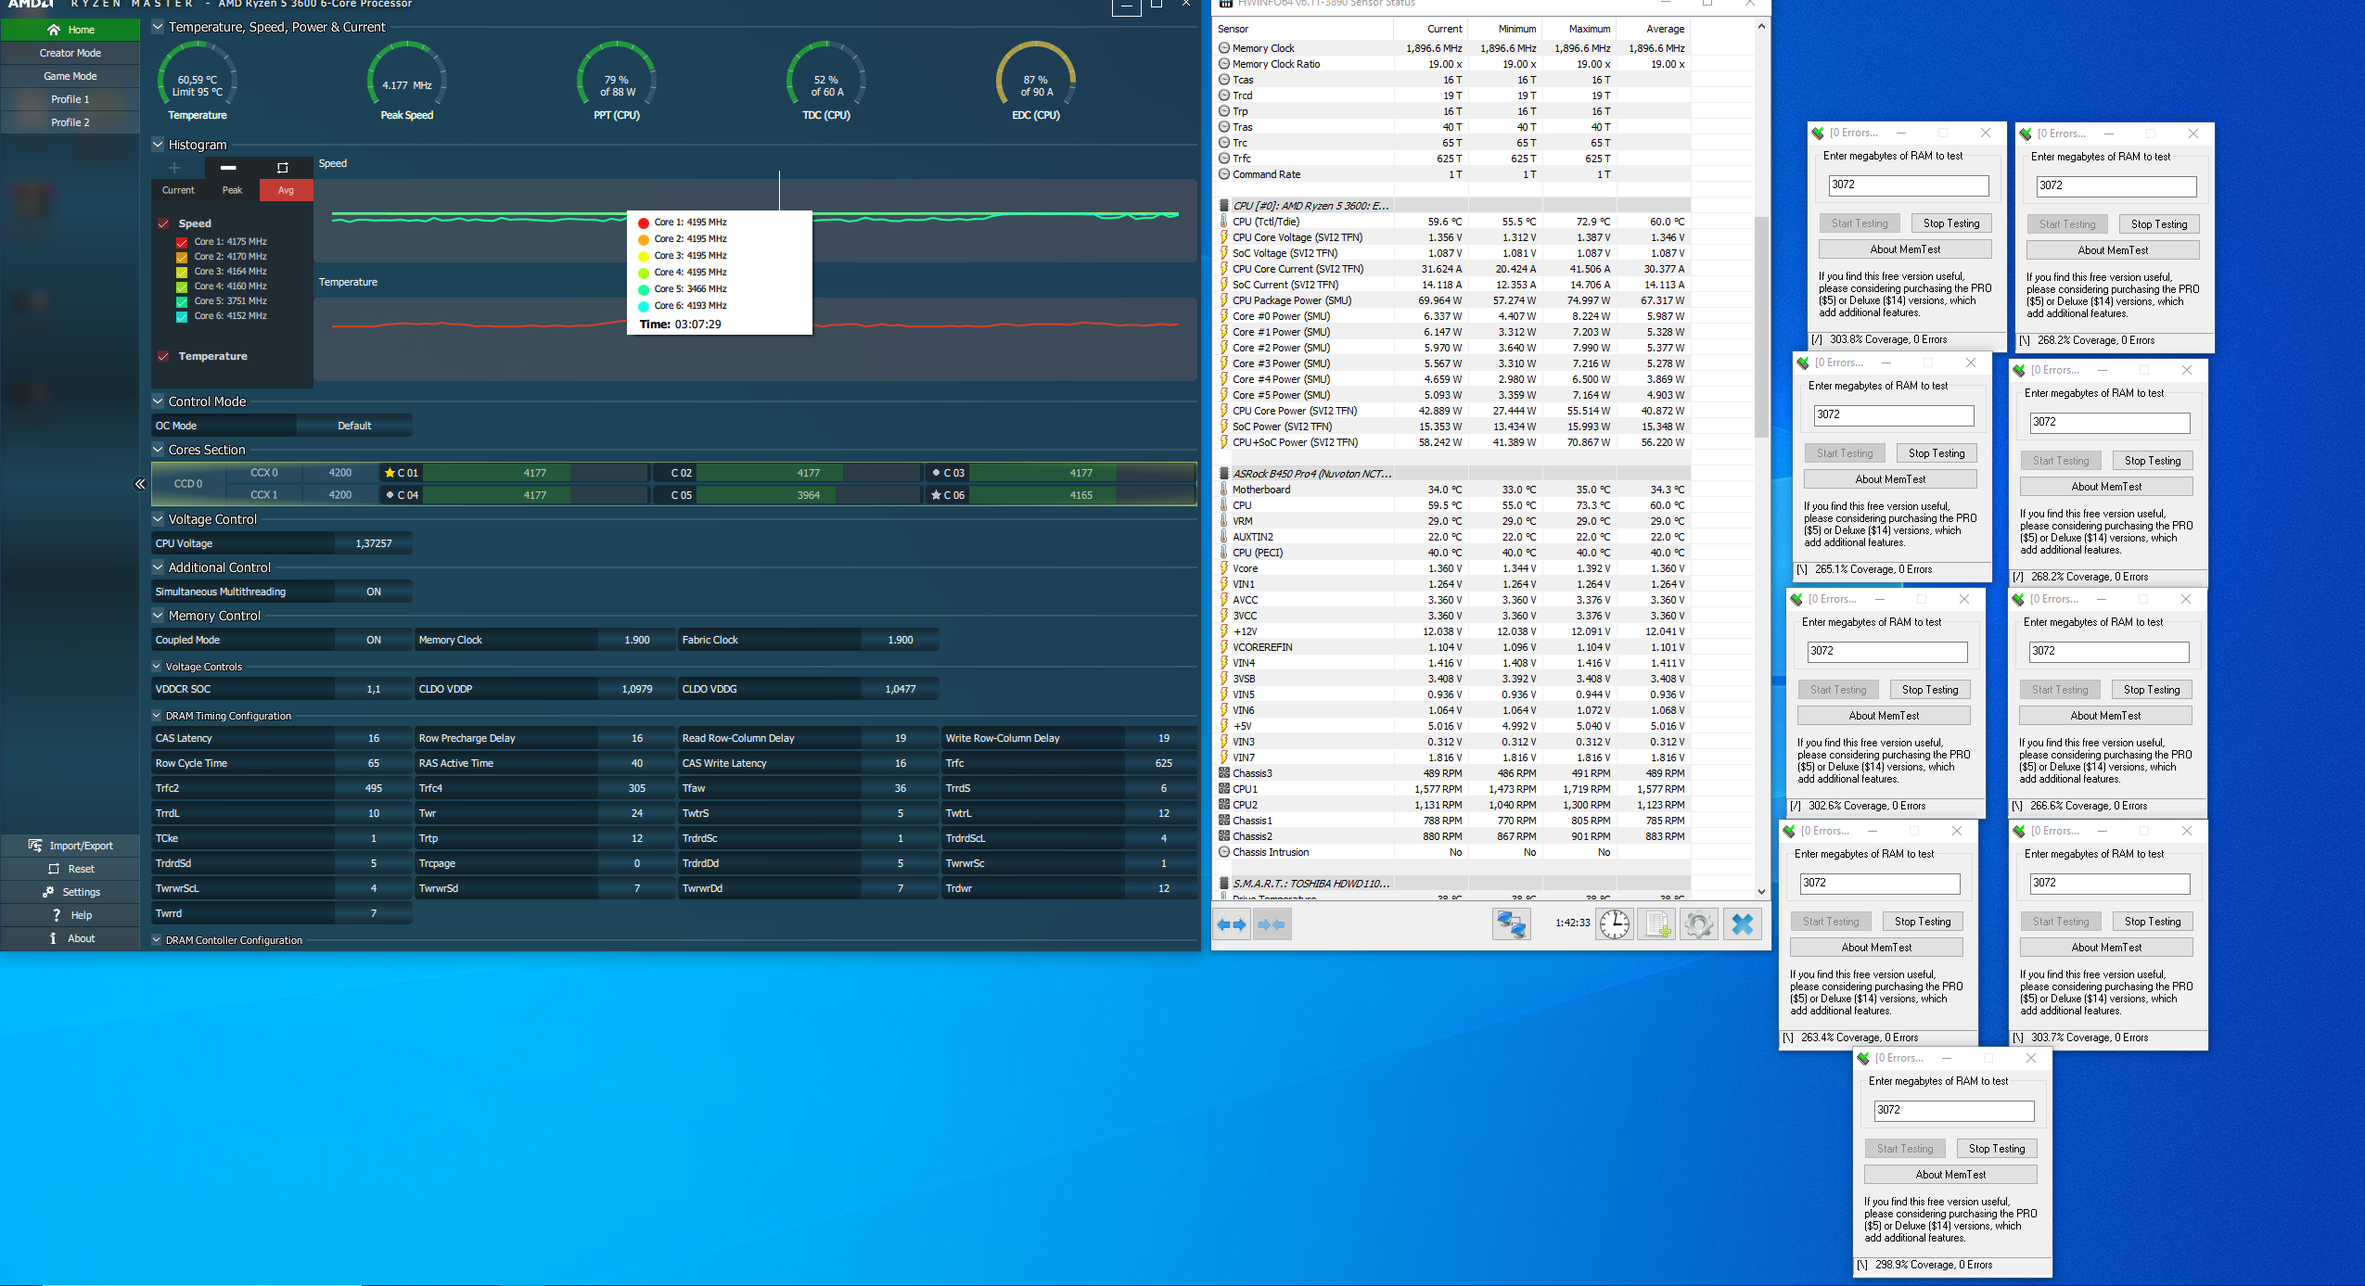Collapse DRAM Timing Configuration section

pyautogui.click(x=157, y=716)
